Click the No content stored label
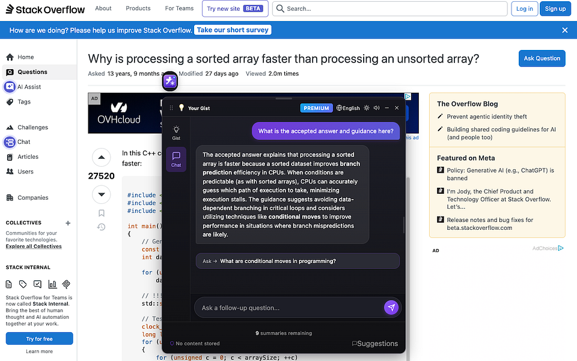 click(195, 344)
